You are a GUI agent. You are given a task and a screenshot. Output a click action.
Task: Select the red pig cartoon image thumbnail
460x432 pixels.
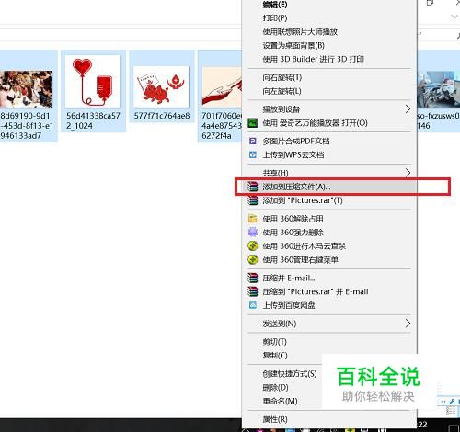[161, 86]
